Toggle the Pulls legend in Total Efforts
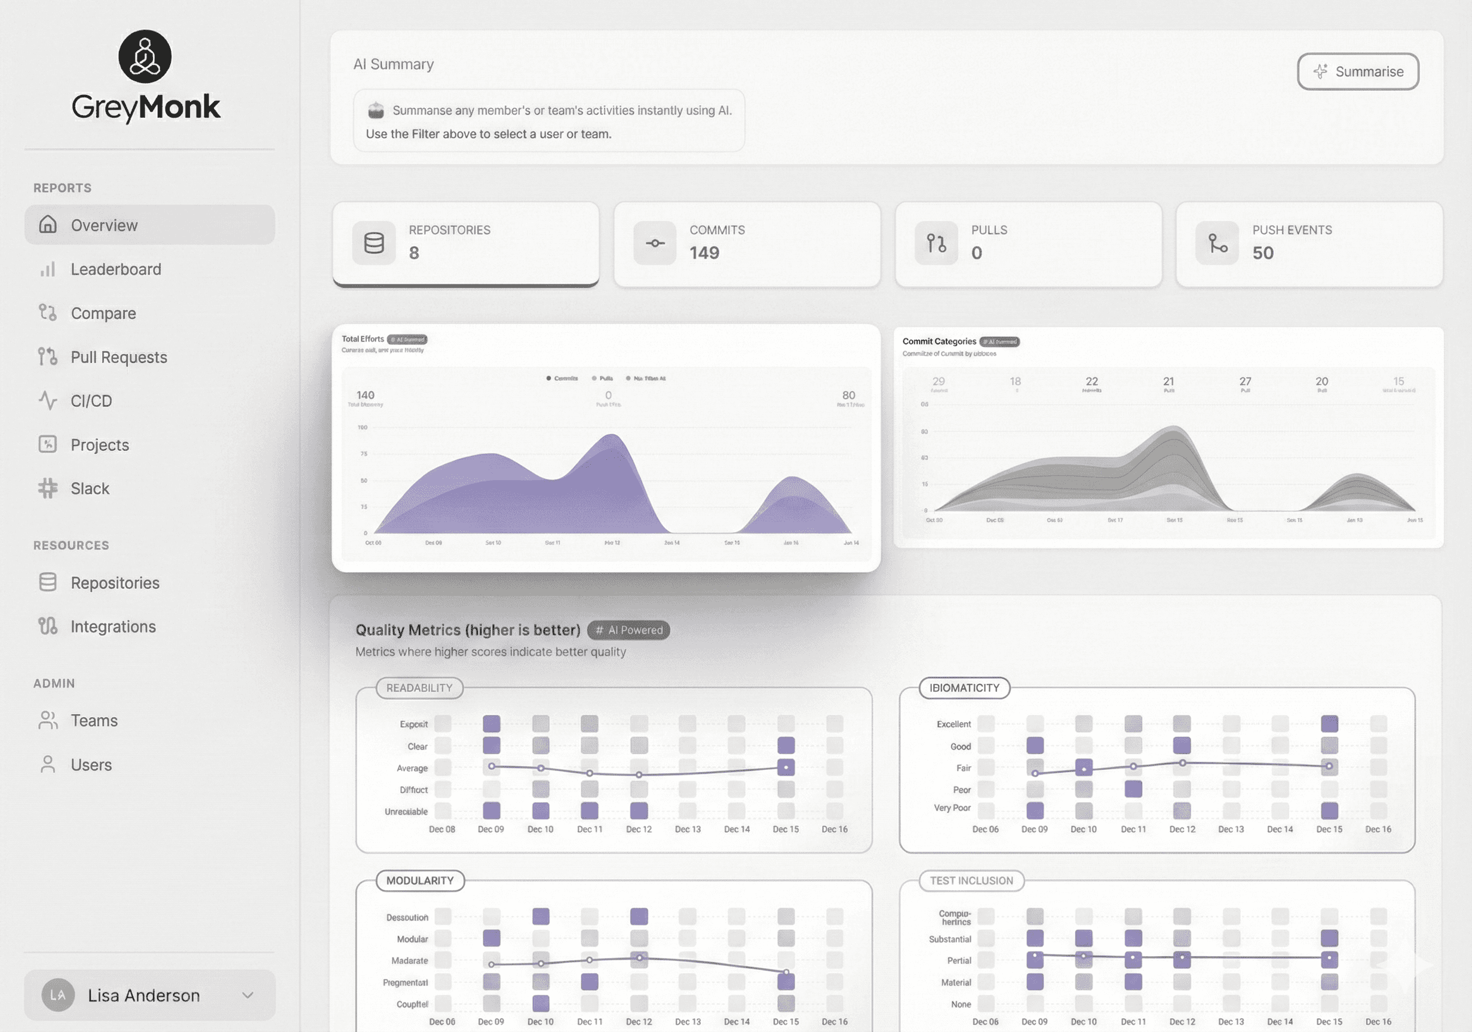Viewport: 1472px width, 1032px height. point(603,378)
